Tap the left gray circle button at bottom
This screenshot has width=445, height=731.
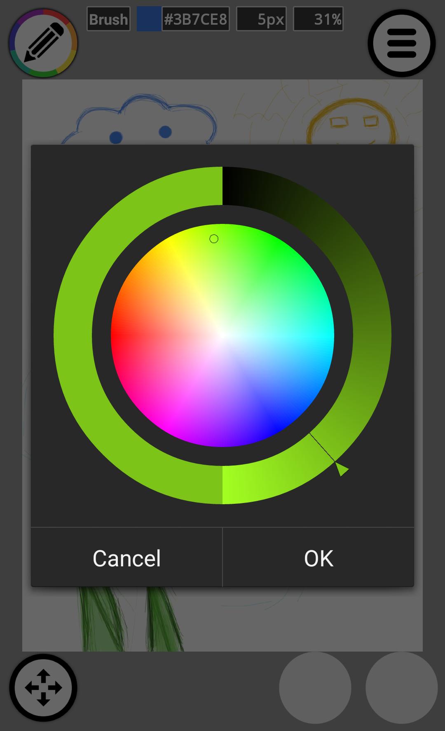click(315, 687)
